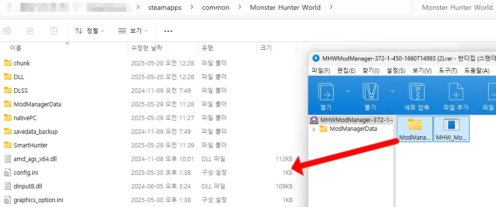Click the Rename icon in Explorer toolbar
Image resolution: width=496 pixels, height=207 pixels.
tap(7, 31)
